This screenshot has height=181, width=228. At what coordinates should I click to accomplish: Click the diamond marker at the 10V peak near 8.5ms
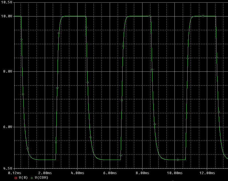[150, 16]
